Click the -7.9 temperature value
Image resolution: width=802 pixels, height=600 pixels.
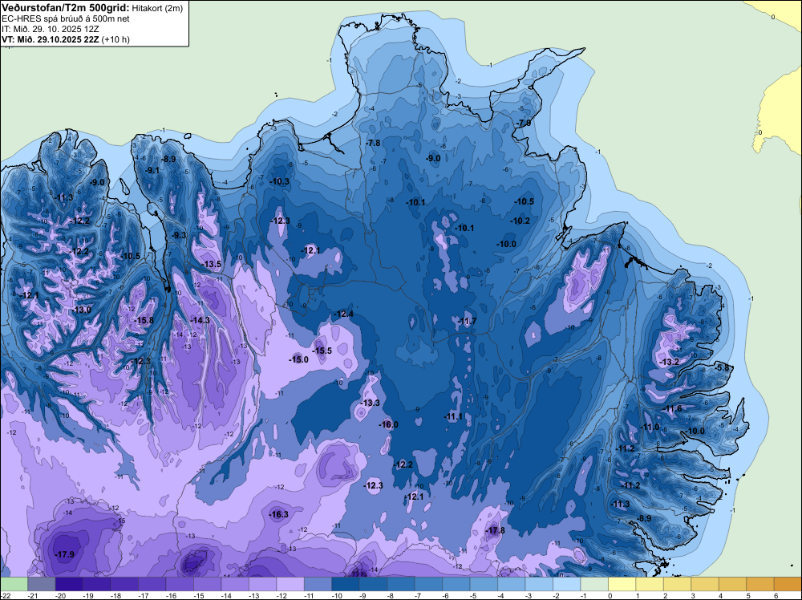(x=524, y=124)
